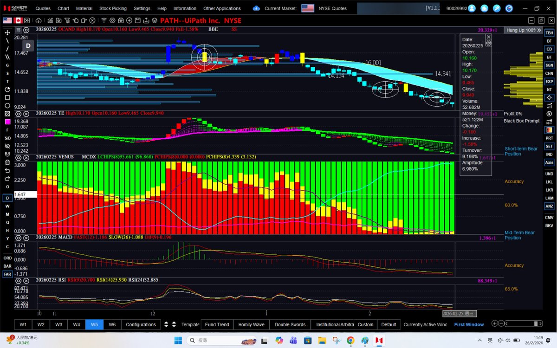
Task: Click the save floppy disk toolbar icon
Action: 137,20
